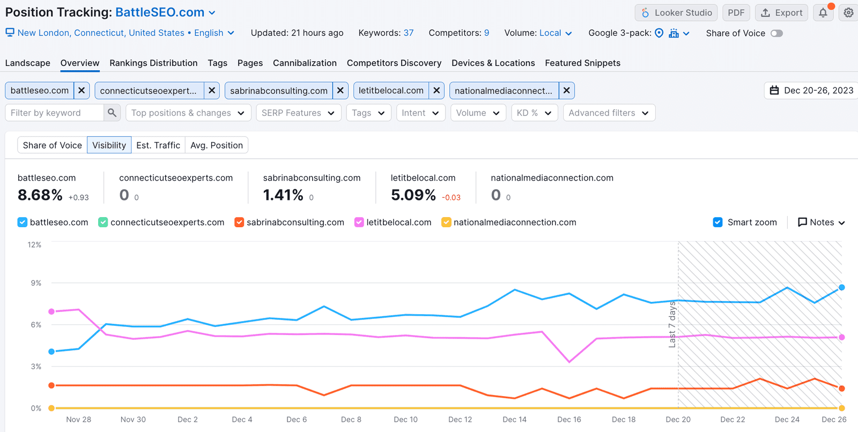858x432 pixels.
Task: Open Competitors Discovery tab
Action: tap(394, 63)
